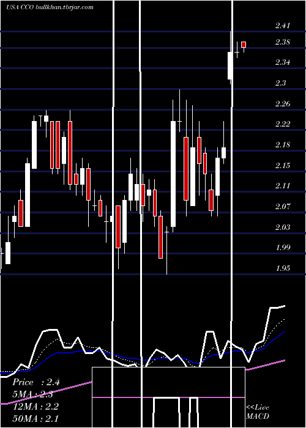
Task: Click the 'USA CCO bullkhan.tbrjar.com' title text
Action: click(x=50, y=7)
